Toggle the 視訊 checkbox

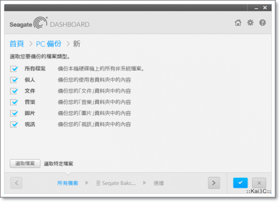coord(14,124)
